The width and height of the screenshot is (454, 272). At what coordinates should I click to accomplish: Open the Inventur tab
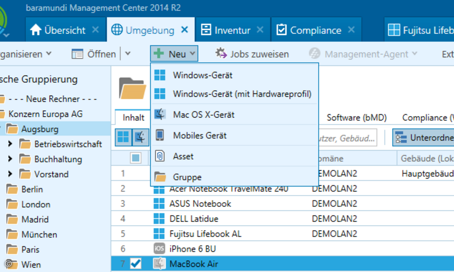coord(233,30)
